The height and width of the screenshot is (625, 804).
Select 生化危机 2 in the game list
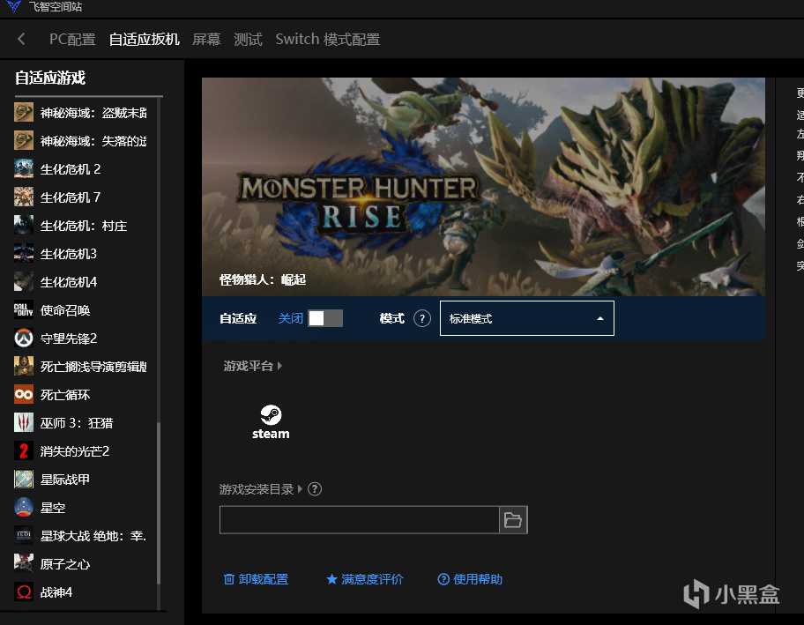(x=71, y=168)
